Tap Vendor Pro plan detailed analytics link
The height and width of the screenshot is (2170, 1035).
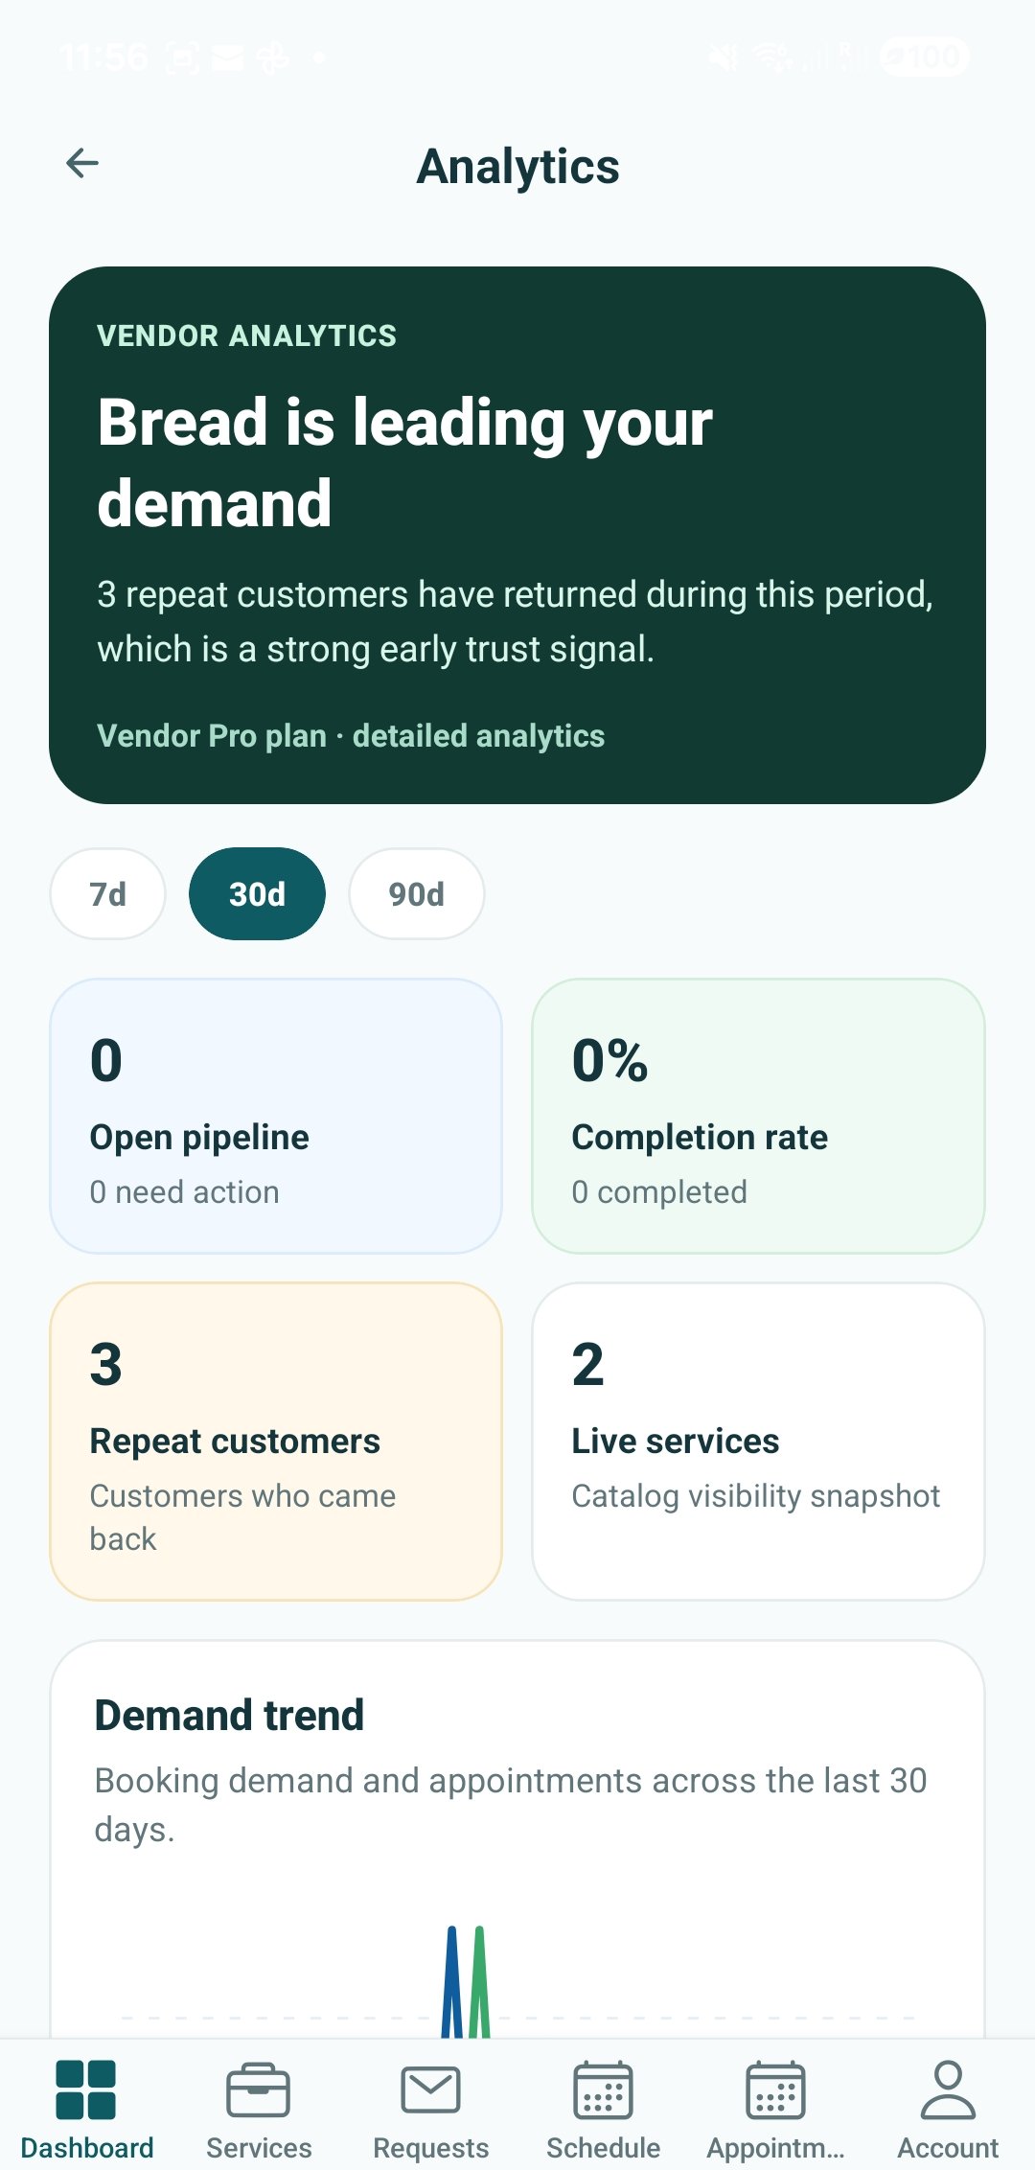(x=351, y=736)
